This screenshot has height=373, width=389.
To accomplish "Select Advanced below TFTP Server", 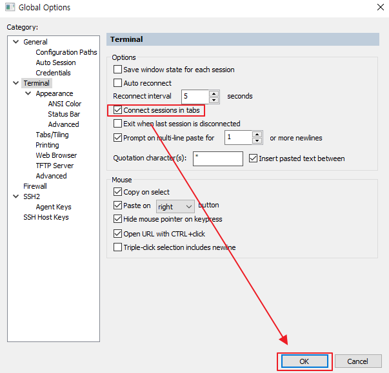I will pyautogui.click(x=51, y=176).
